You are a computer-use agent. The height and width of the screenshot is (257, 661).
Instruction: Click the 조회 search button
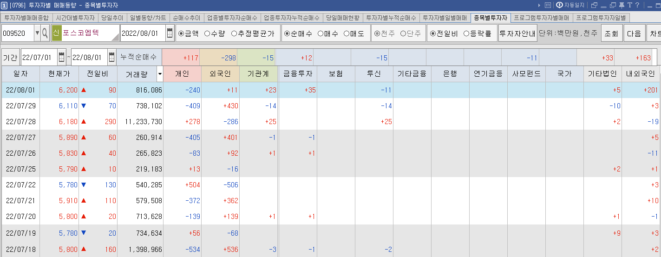click(x=612, y=33)
